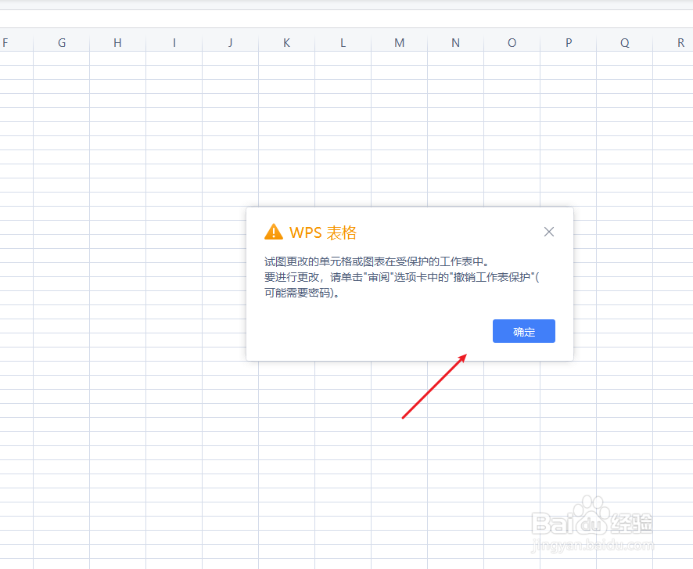Viewport: 693px width, 569px height.
Task: Select column R header
Action: coord(673,43)
